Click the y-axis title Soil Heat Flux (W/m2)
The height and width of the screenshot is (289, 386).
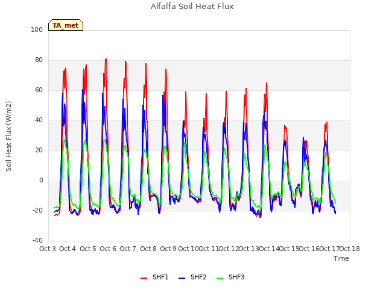(8, 136)
